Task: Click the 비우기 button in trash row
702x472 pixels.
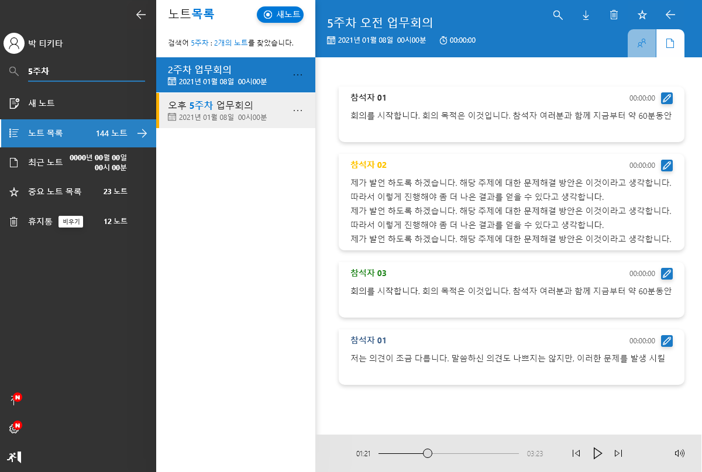Action: click(71, 222)
